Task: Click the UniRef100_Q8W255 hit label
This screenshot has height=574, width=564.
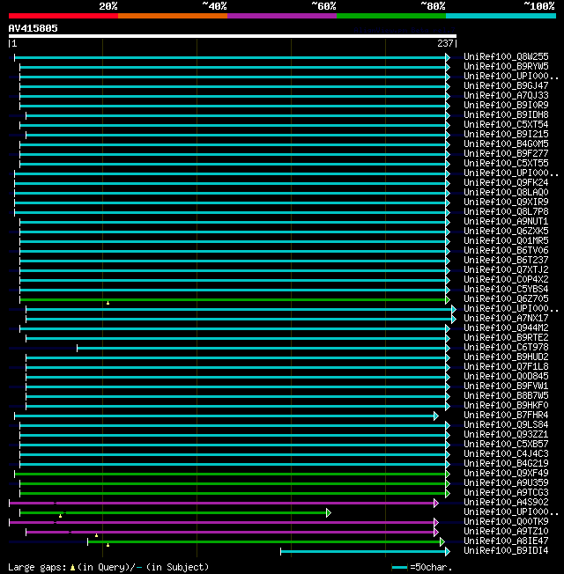Action: (506, 56)
